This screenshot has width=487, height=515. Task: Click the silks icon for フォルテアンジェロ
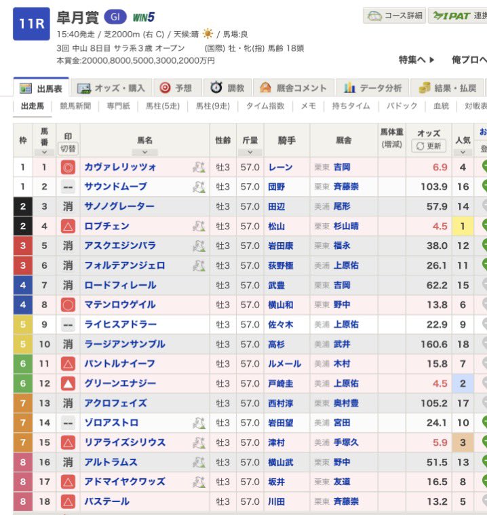click(199, 266)
